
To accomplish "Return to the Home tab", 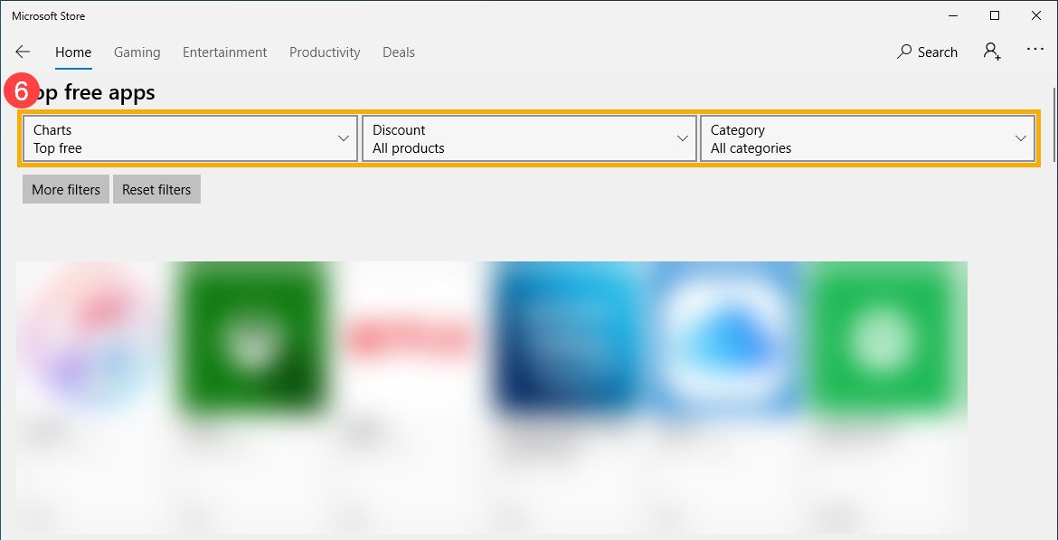I will pos(72,52).
